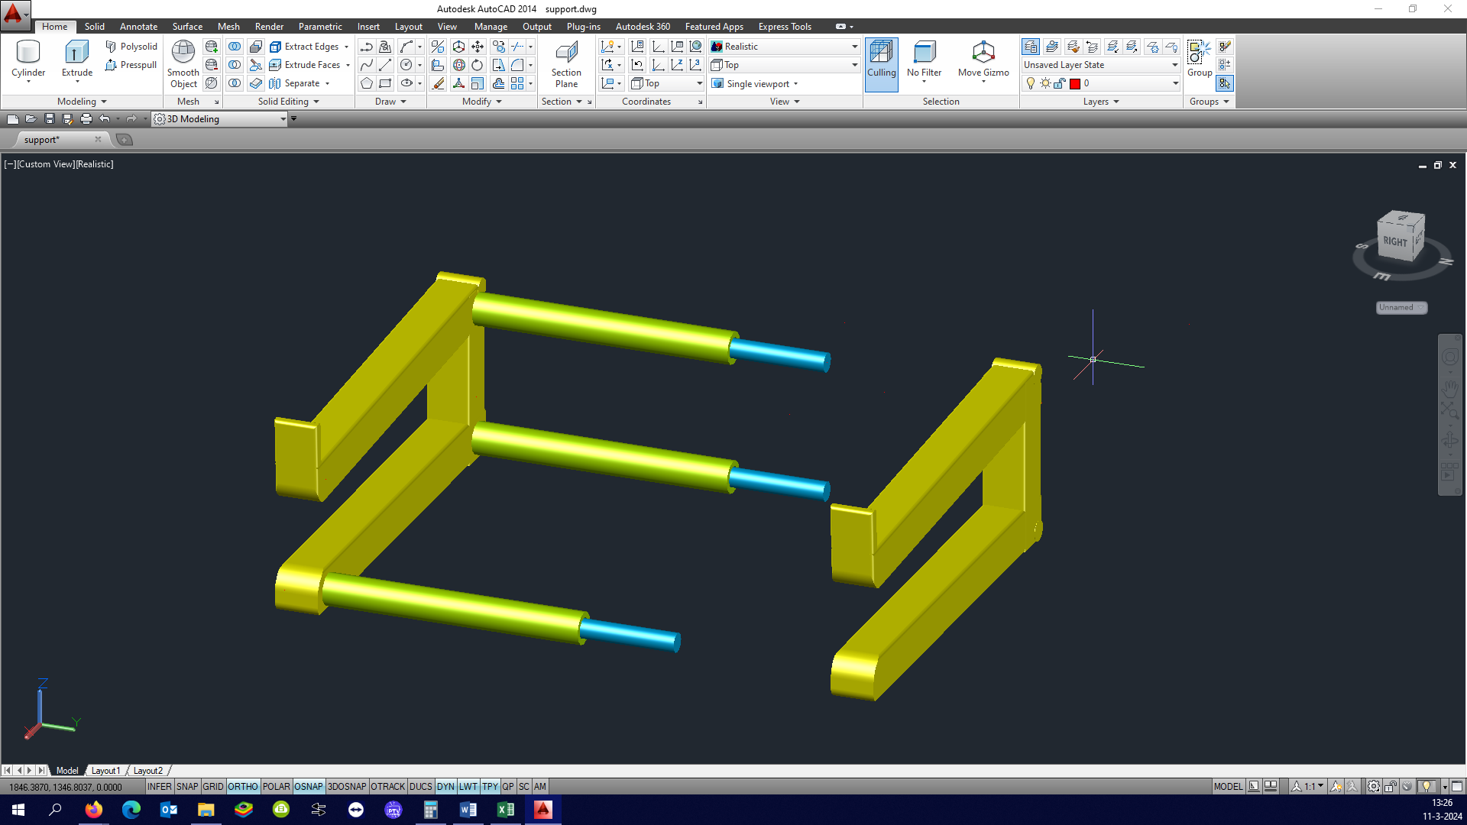Screen dimensions: 1467x825
Task: Click the Solid Union icon
Action: click(235, 47)
